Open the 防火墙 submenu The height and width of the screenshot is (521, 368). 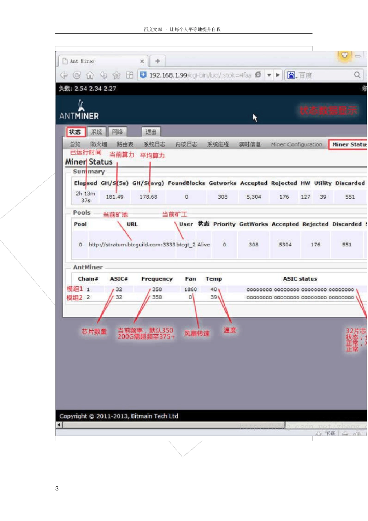[99, 144]
